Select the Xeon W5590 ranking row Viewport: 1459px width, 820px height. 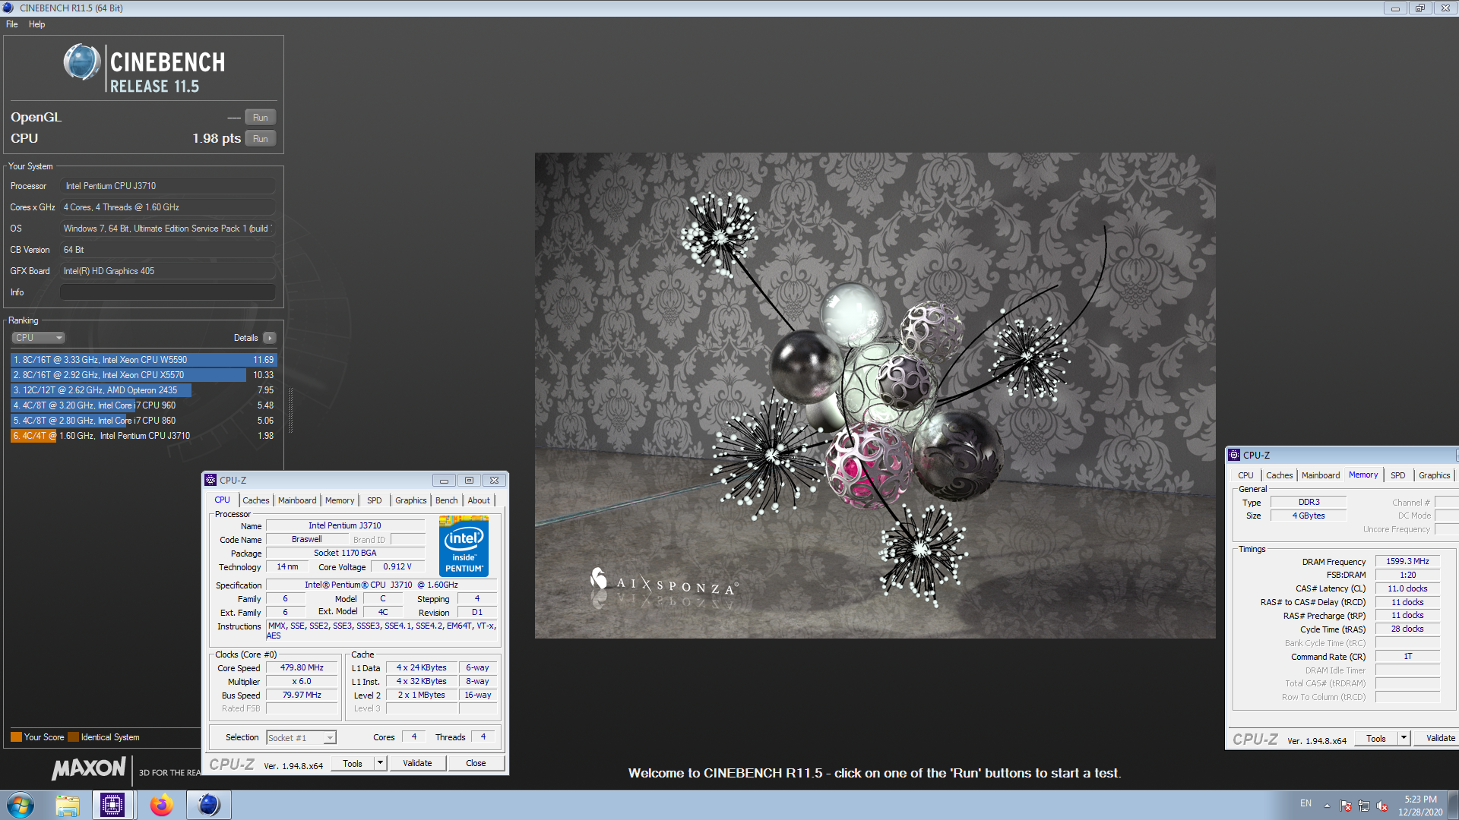144,360
